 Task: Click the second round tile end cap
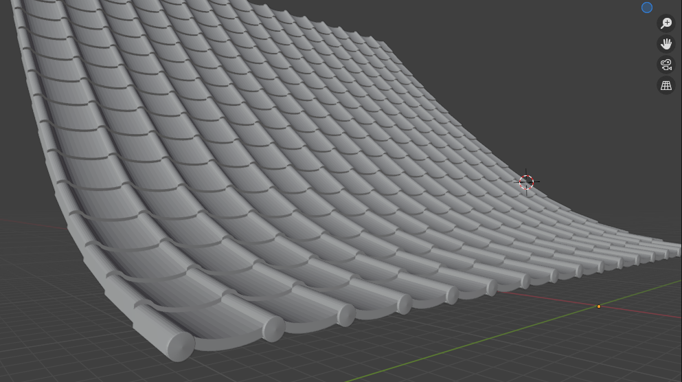273,330
